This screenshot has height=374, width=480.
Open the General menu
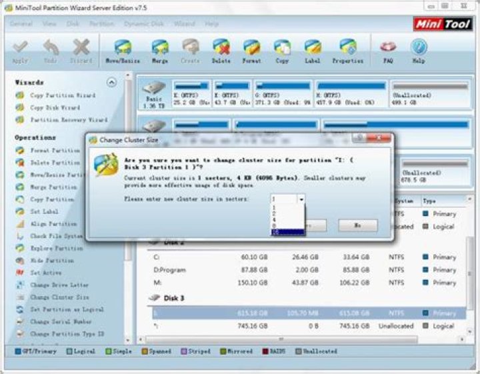pos(21,24)
